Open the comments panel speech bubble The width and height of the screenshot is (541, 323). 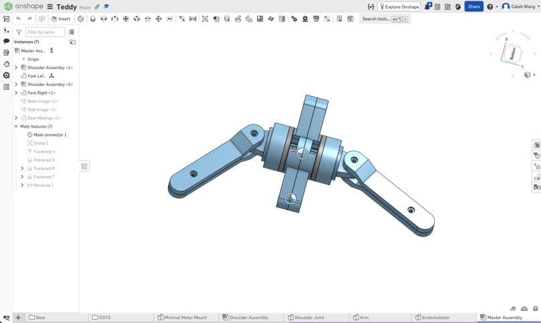click(x=6, y=41)
